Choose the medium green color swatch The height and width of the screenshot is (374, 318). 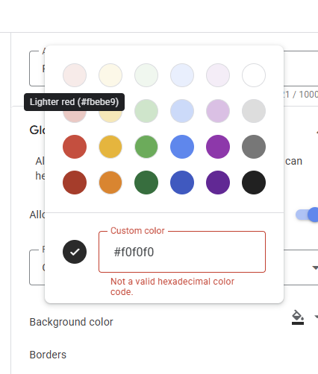[146, 147]
